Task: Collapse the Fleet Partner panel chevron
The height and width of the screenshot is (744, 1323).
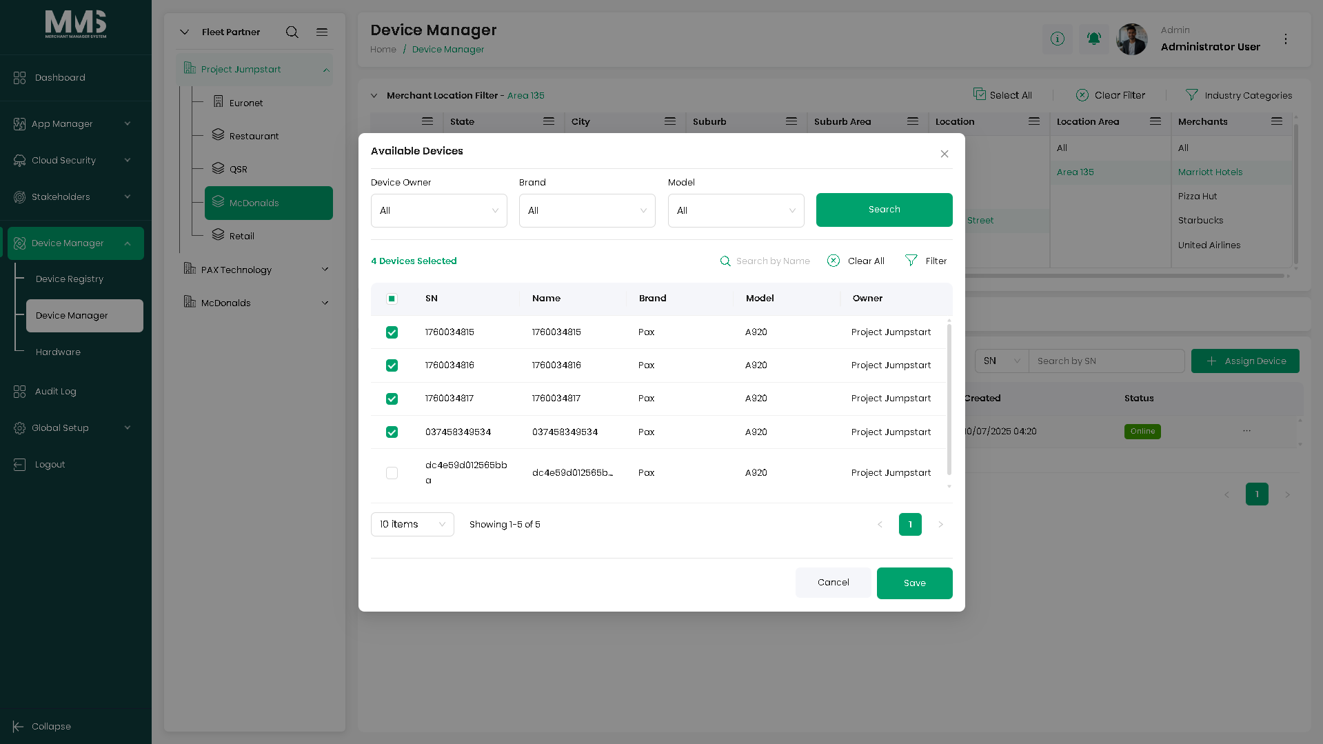Action: [x=184, y=32]
